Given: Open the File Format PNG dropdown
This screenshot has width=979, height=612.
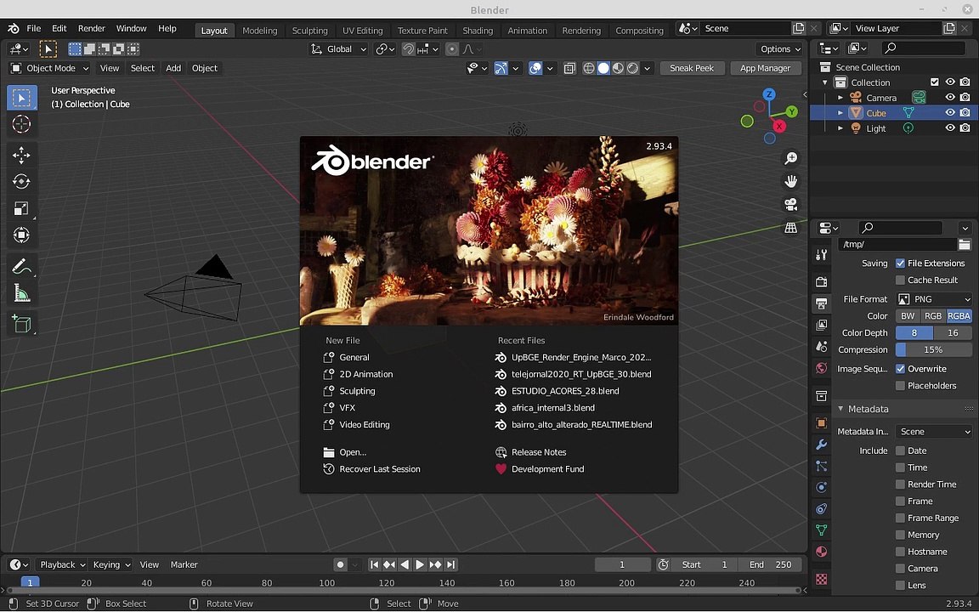Looking at the screenshot, I should 934,300.
